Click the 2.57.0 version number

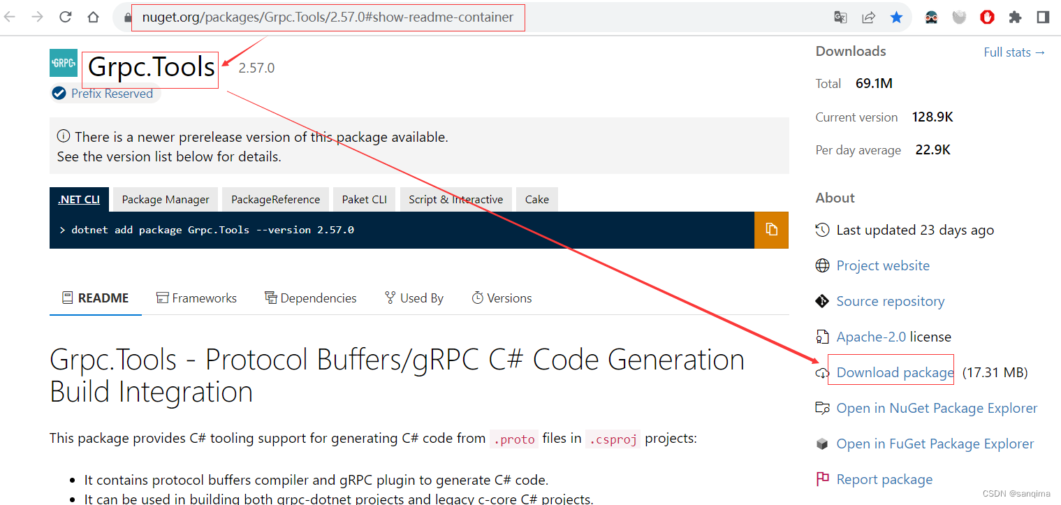(x=256, y=68)
